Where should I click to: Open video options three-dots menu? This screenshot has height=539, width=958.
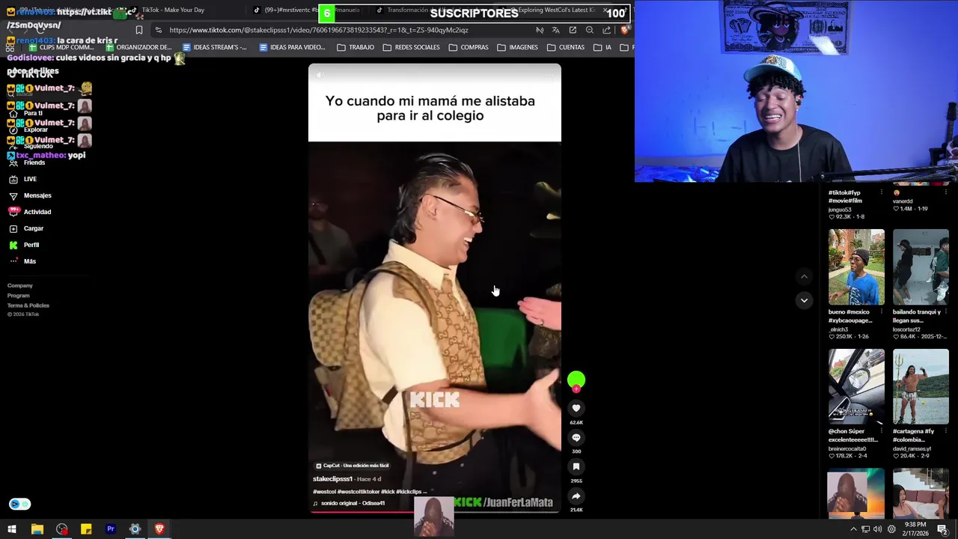pos(551,75)
